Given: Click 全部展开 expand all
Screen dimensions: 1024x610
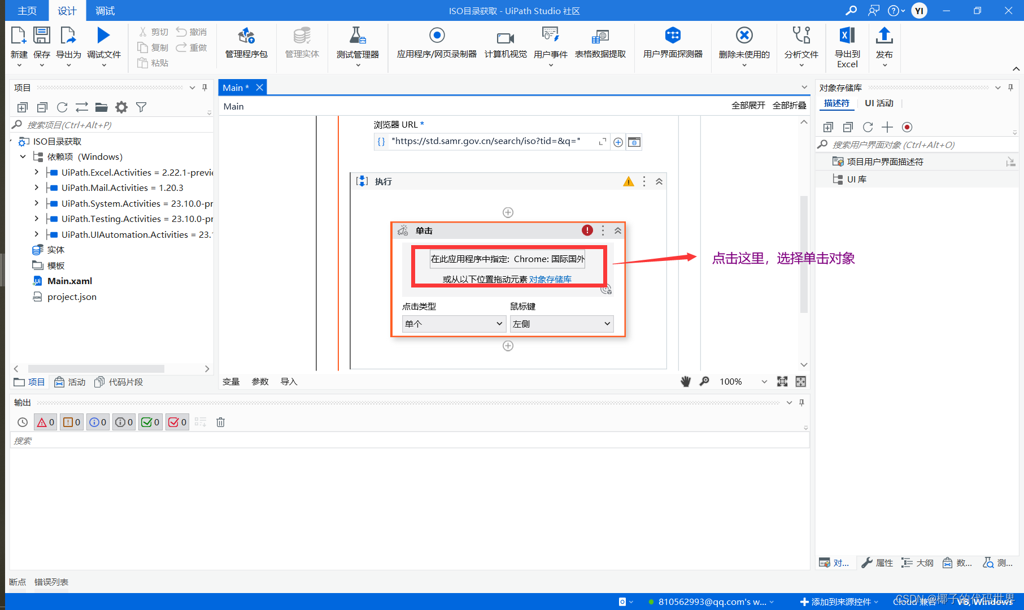Looking at the screenshot, I should [x=748, y=106].
